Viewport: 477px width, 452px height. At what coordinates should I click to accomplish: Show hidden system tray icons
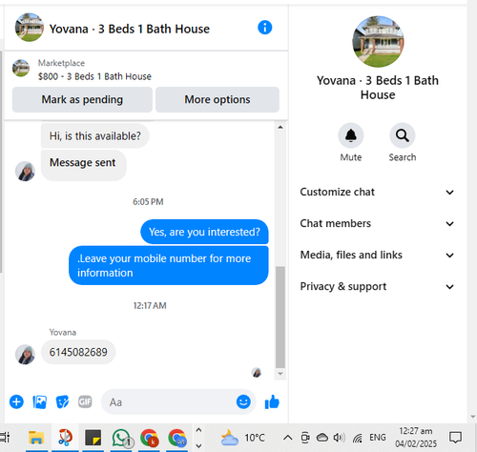[287, 438]
